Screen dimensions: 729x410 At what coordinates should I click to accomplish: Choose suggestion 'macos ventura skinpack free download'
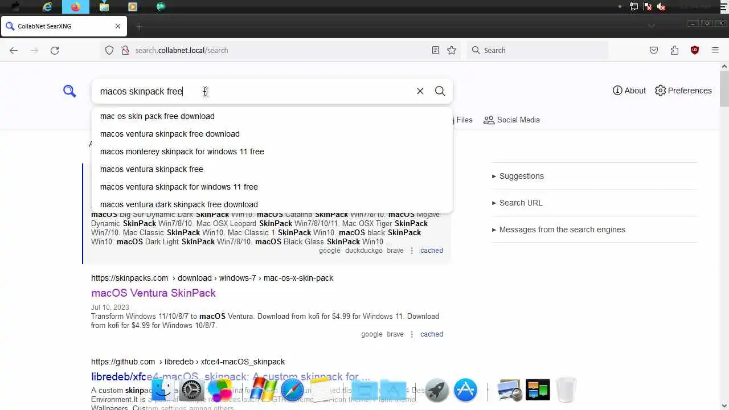point(272,134)
